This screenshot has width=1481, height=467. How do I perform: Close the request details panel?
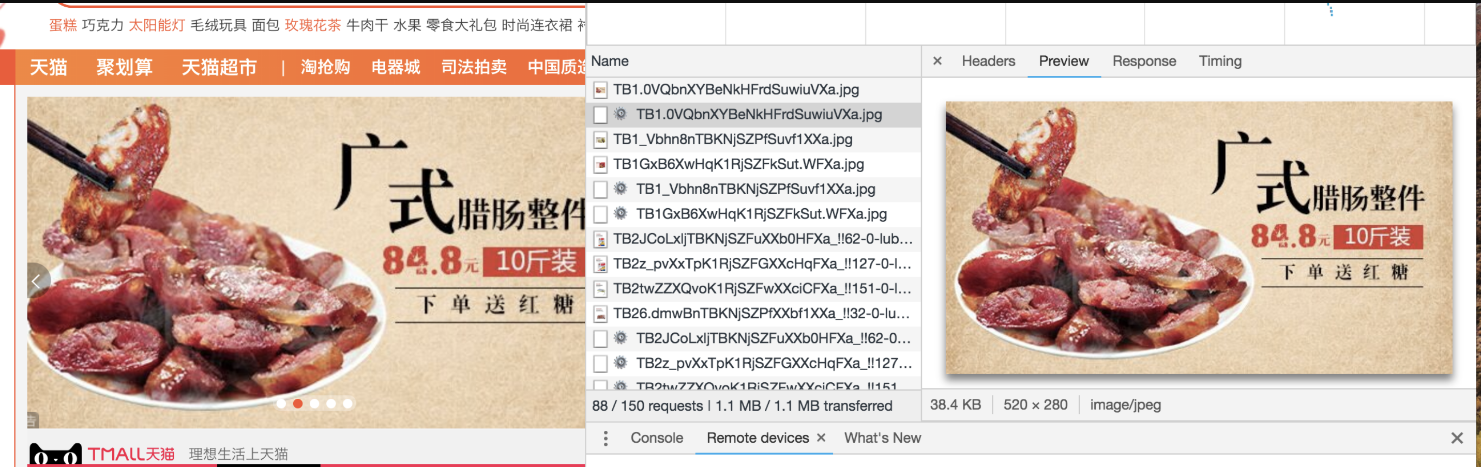pos(937,61)
